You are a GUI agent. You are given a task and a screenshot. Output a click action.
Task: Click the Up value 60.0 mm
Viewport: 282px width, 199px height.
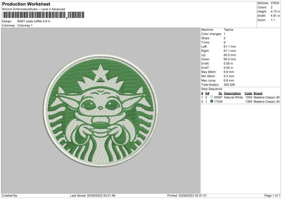pyautogui.click(x=230, y=55)
